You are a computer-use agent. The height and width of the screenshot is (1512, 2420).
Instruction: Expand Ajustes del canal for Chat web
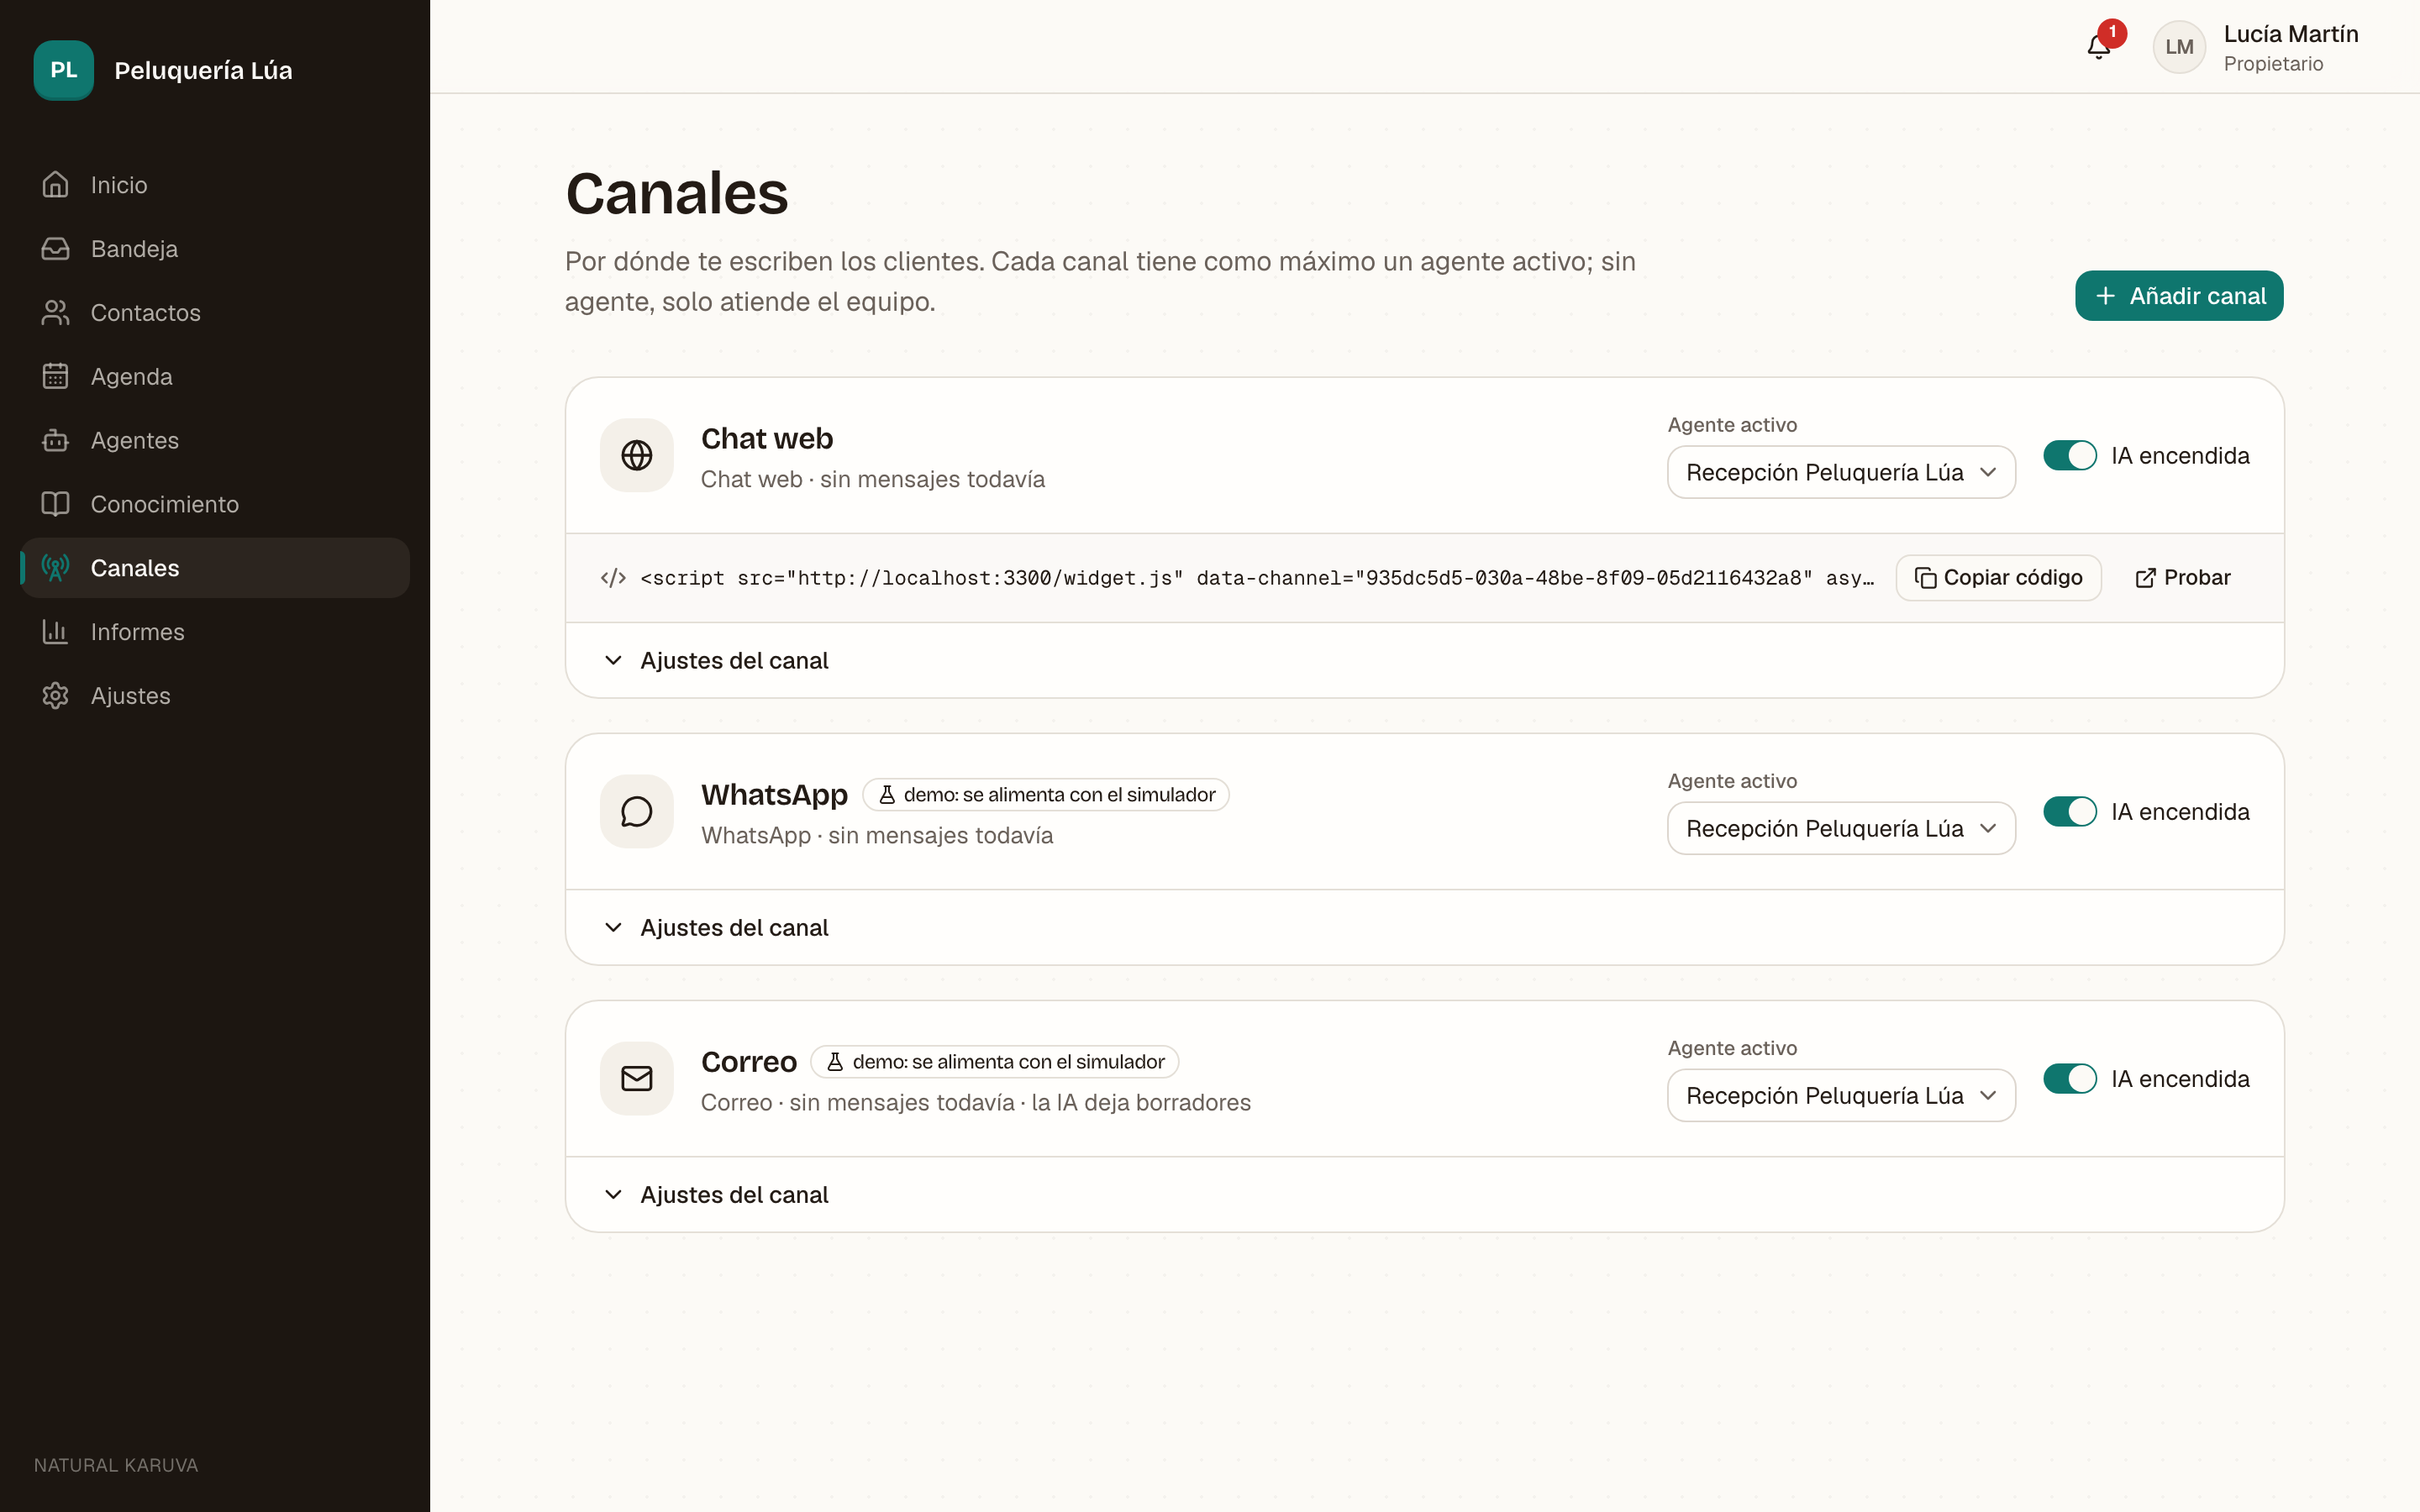click(x=1424, y=661)
